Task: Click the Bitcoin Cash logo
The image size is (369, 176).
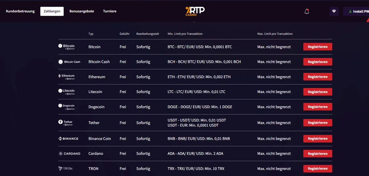Action: coord(69,62)
